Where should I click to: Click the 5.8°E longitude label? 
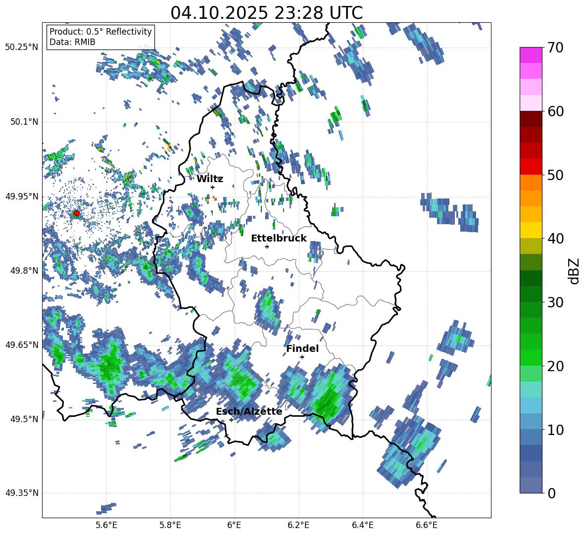[170, 525]
